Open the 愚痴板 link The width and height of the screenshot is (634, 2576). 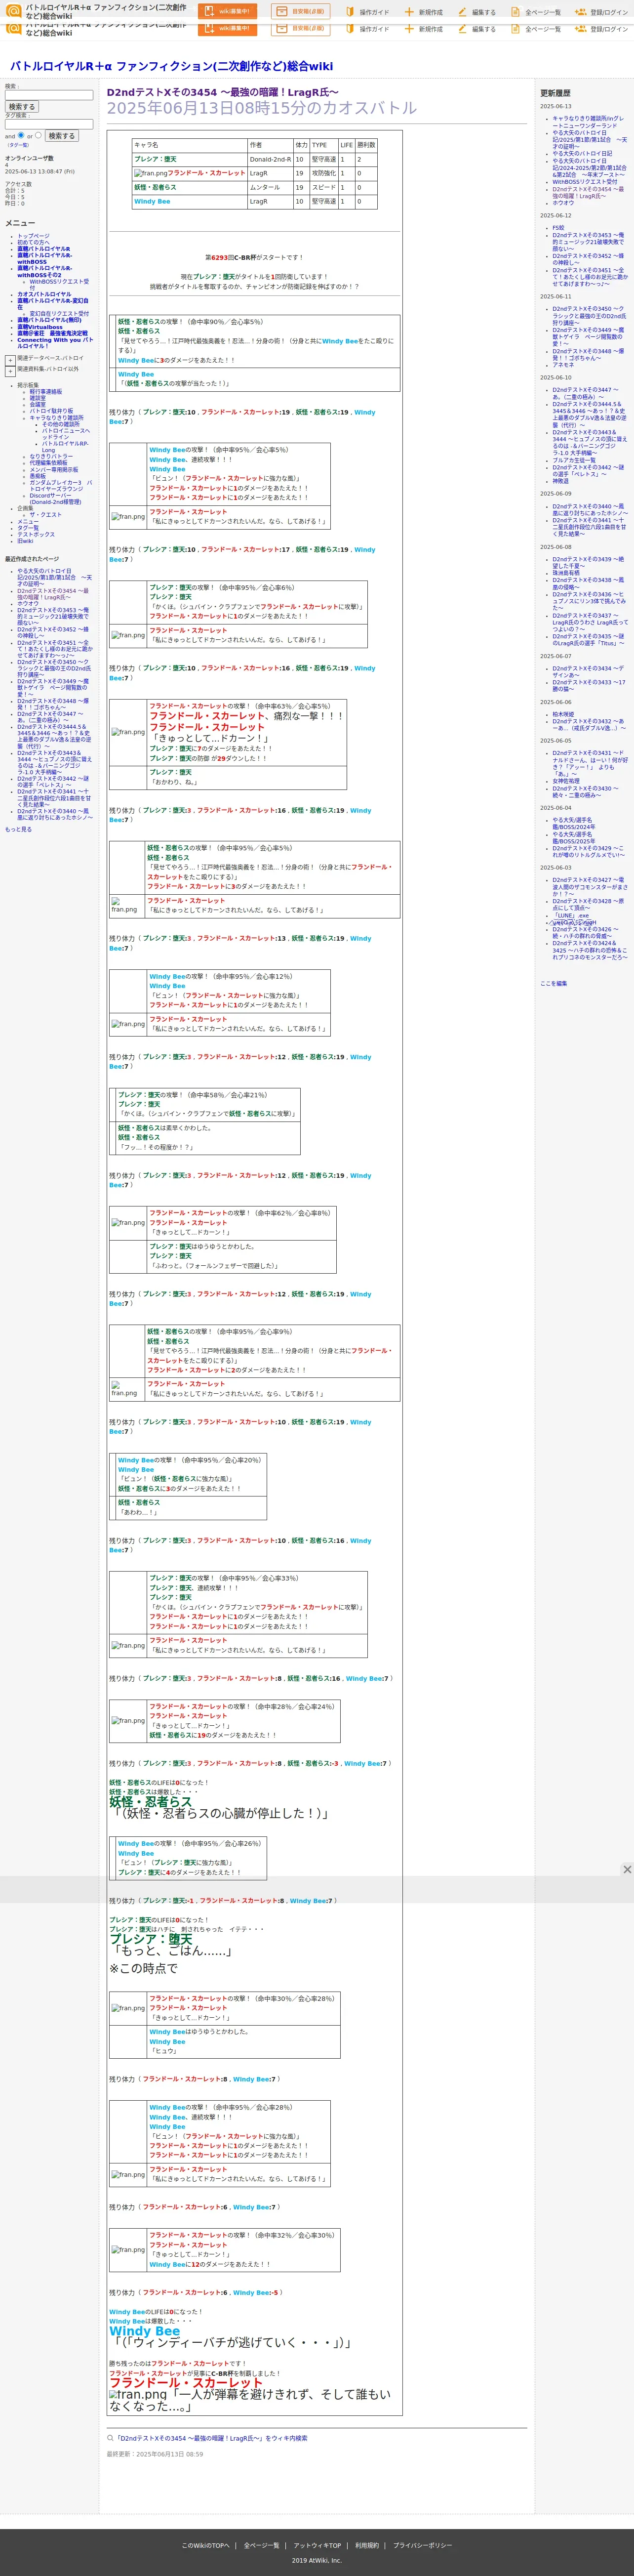[38, 476]
